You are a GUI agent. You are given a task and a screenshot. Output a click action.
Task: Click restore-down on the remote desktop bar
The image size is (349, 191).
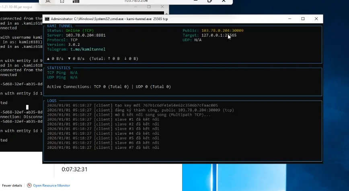pyautogui.click(x=209, y=1)
